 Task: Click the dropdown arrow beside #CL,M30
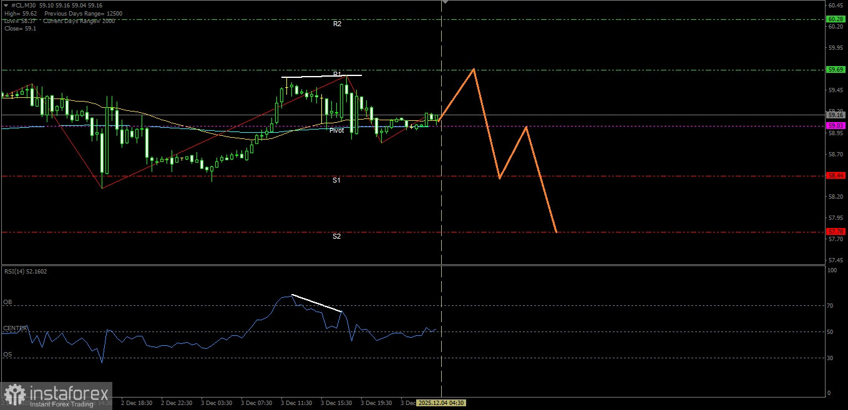click(x=6, y=5)
